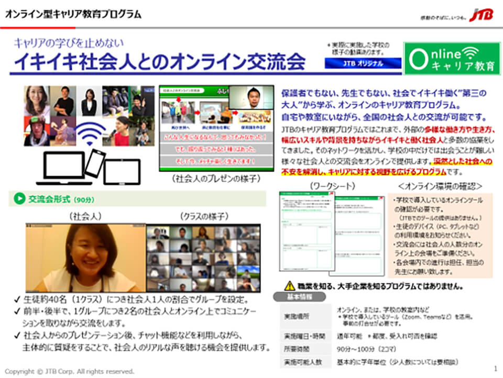Image resolution: width=503 pixels, height=378 pixels.
Task: Click the page number 1
Action: point(496,369)
